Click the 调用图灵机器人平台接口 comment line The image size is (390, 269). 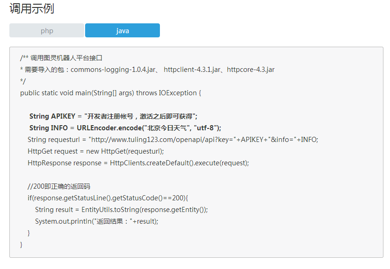point(61,58)
